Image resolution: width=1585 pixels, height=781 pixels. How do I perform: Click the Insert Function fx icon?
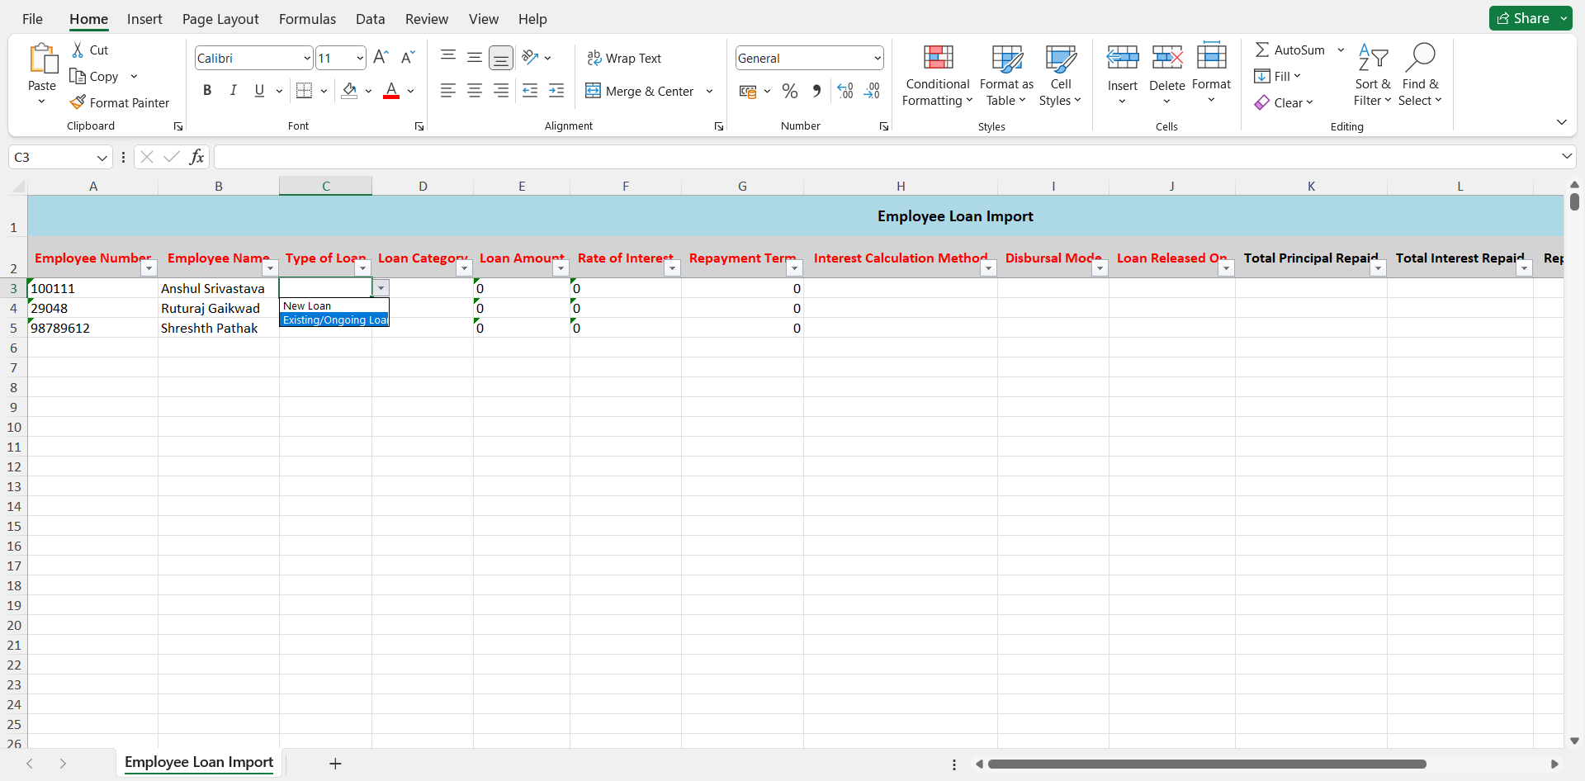click(196, 157)
